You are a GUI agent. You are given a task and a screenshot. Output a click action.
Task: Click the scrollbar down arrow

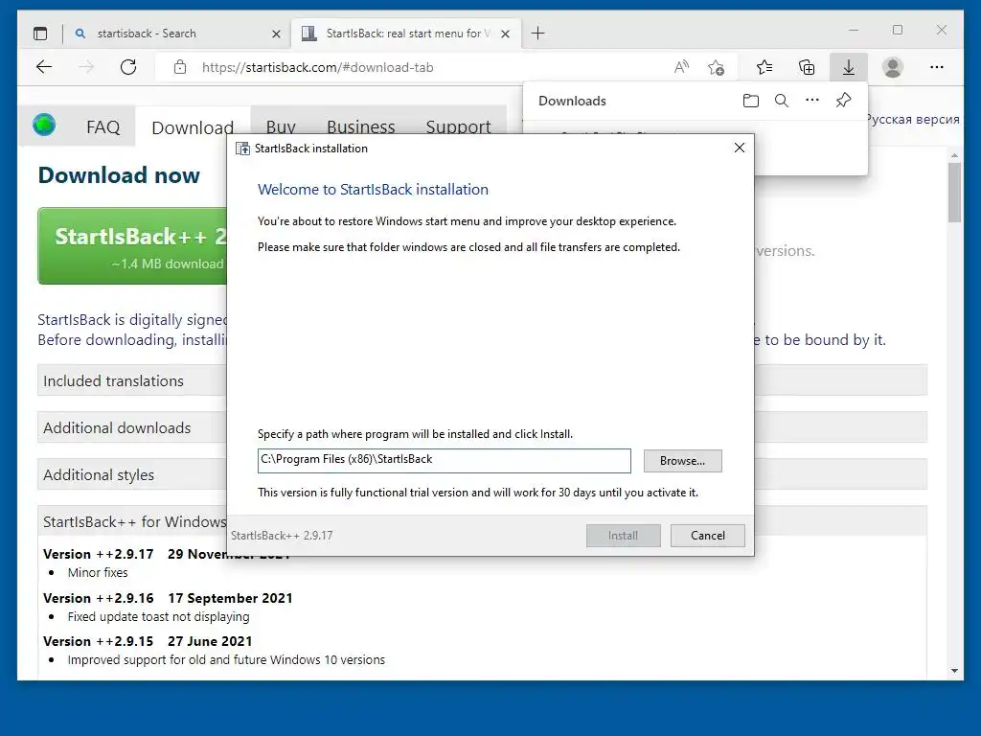(x=954, y=670)
